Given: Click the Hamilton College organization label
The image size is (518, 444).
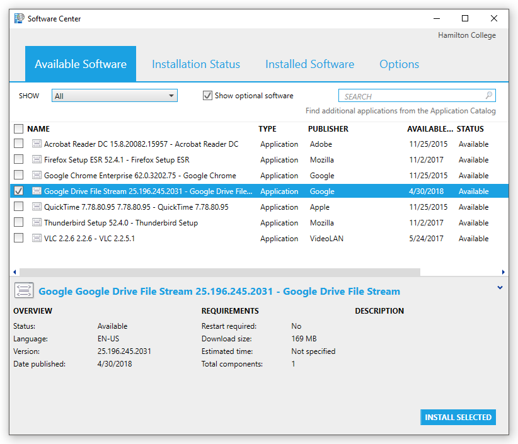Looking at the screenshot, I should point(467,35).
